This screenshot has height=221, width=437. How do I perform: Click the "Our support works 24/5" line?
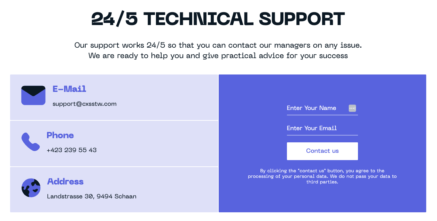point(218,45)
